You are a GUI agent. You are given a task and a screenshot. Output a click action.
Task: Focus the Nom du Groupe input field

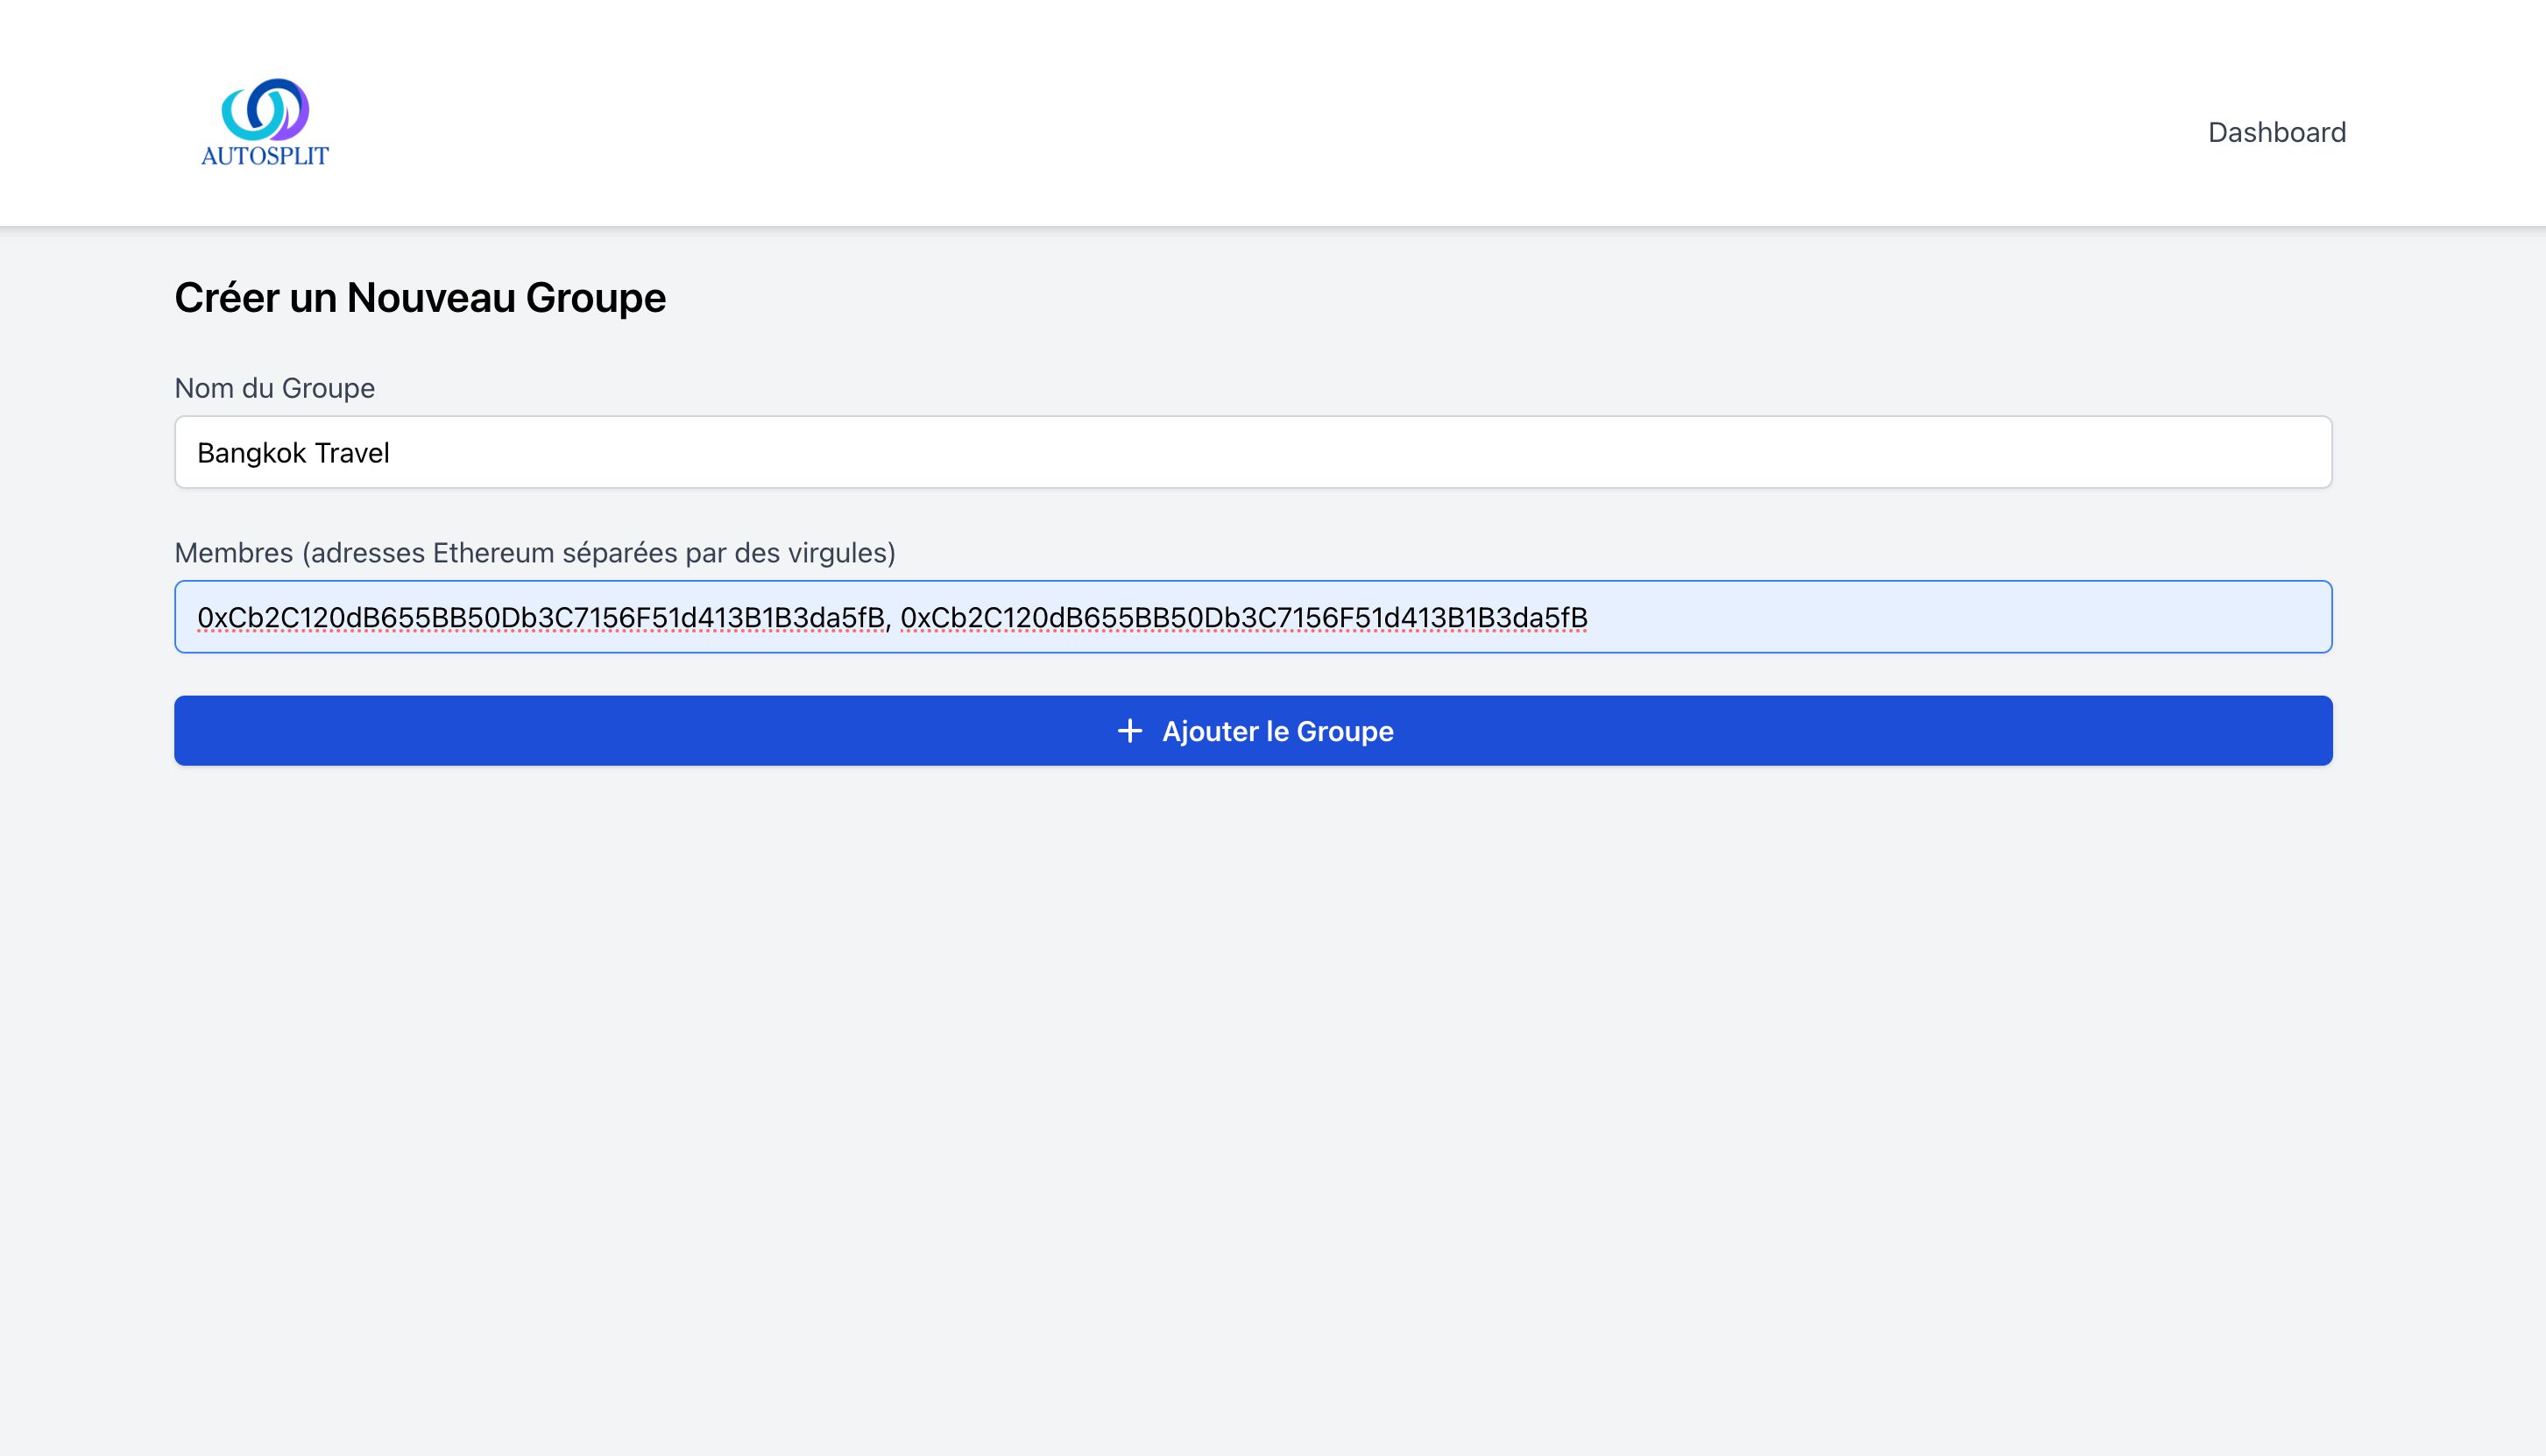[1253, 452]
